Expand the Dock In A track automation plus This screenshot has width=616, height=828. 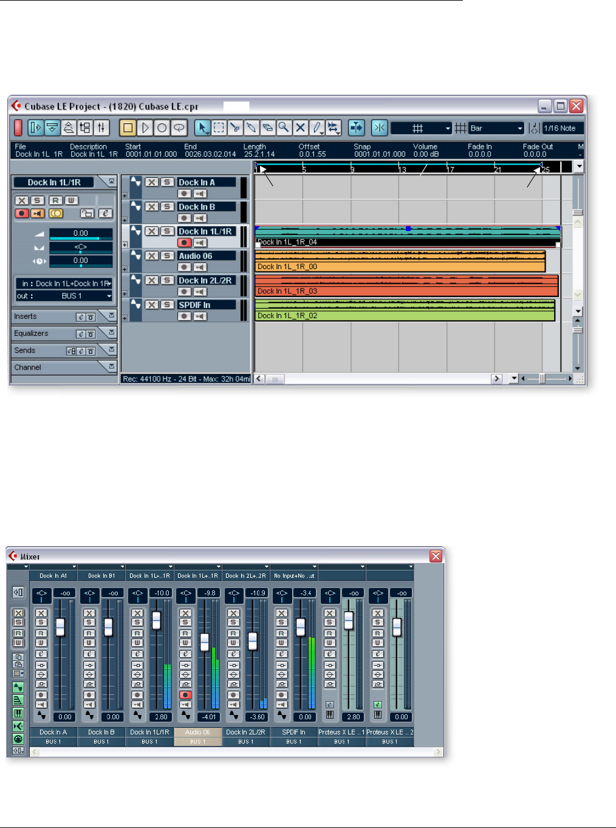coord(125,196)
